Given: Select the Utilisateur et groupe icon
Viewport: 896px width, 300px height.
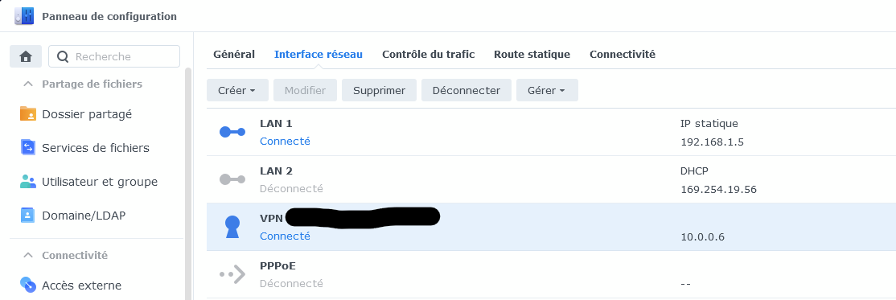Looking at the screenshot, I should click(27, 182).
